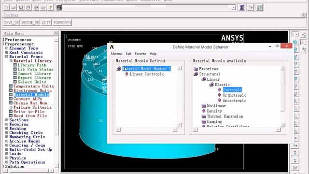Click the Help question mark icon
The width and height of the screenshot is (309, 174).
(51, 8)
